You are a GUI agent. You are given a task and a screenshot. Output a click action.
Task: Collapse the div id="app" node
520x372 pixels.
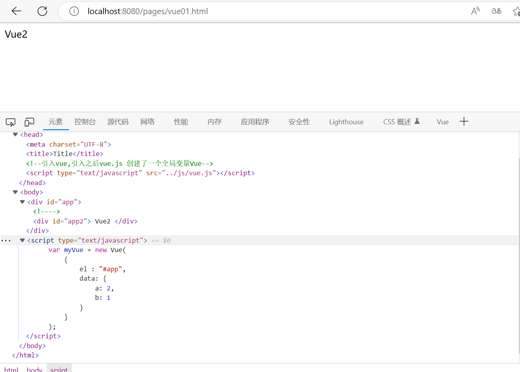[x=22, y=202]
